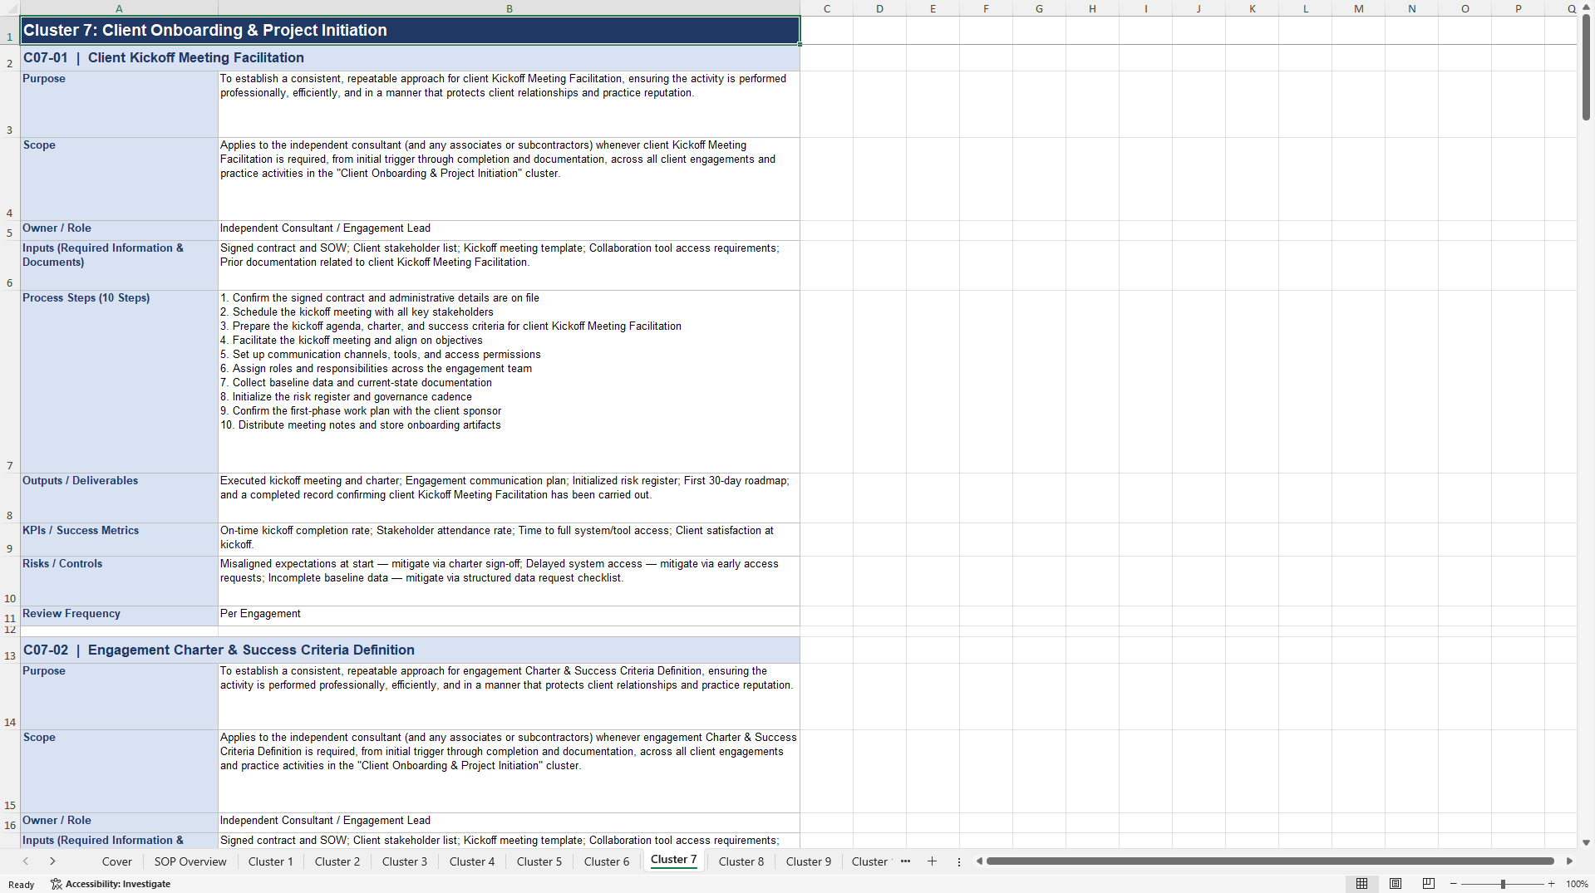The image size is (1595, 893).
Task: Open the tab bar options dots
Action: pos(959,861)
